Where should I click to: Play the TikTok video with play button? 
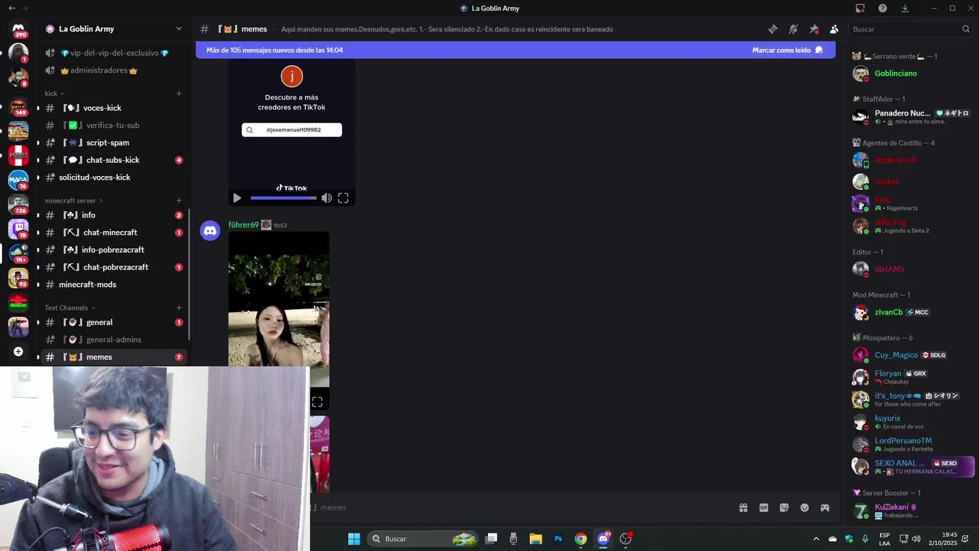[237, 198]
